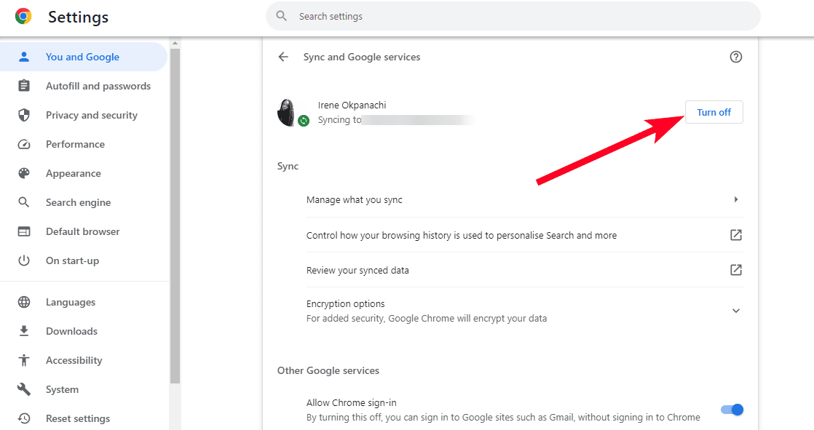Click the Chrome logo icon
This screenshot has width=814, height=430.
pos(23,16)
